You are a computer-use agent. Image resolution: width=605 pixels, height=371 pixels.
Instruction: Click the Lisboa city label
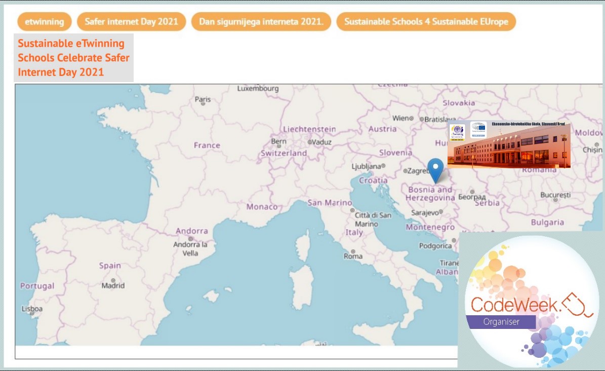coord(32,309)
